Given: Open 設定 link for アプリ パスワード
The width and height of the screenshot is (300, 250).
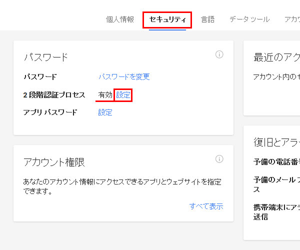Looking at the screenshot, I should click(105, 112).
